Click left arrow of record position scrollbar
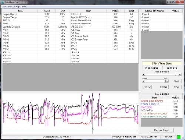Image resolution: width=185 pixels, height=140 pixels. [x=144, y=74]
